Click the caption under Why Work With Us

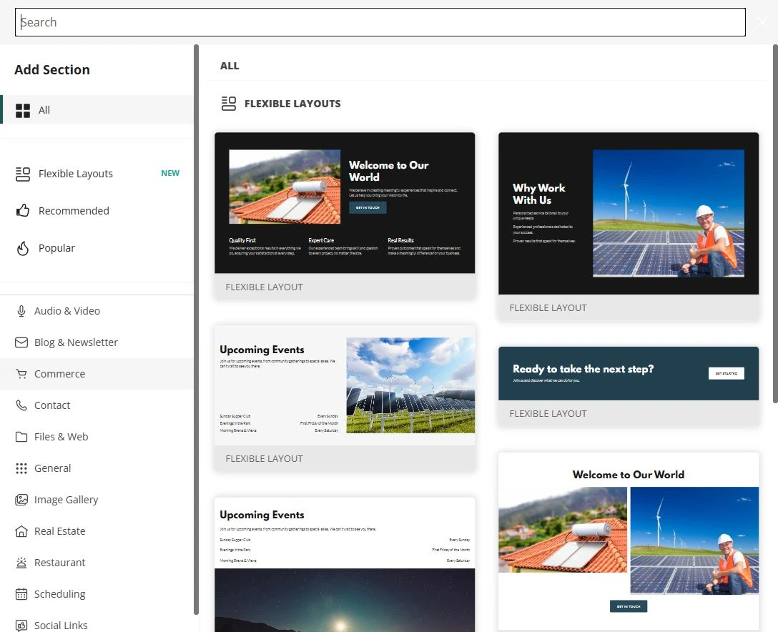coord(548,308)
